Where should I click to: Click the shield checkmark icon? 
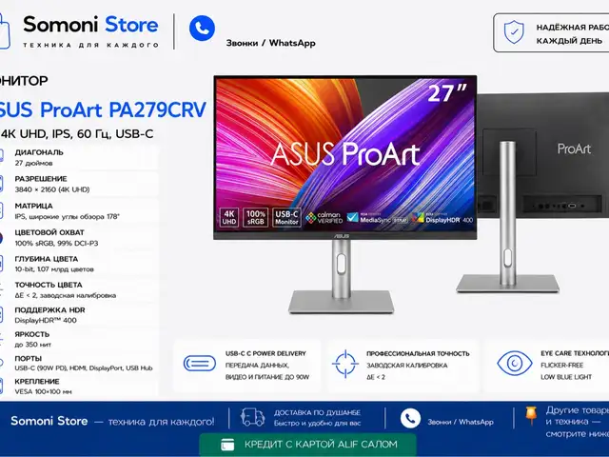tap(514, 32)
